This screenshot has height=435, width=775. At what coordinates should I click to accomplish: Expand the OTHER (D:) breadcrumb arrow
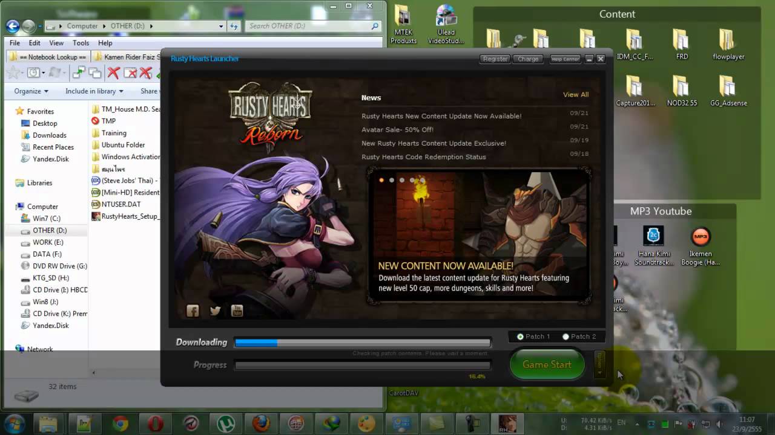click(151, 26)
